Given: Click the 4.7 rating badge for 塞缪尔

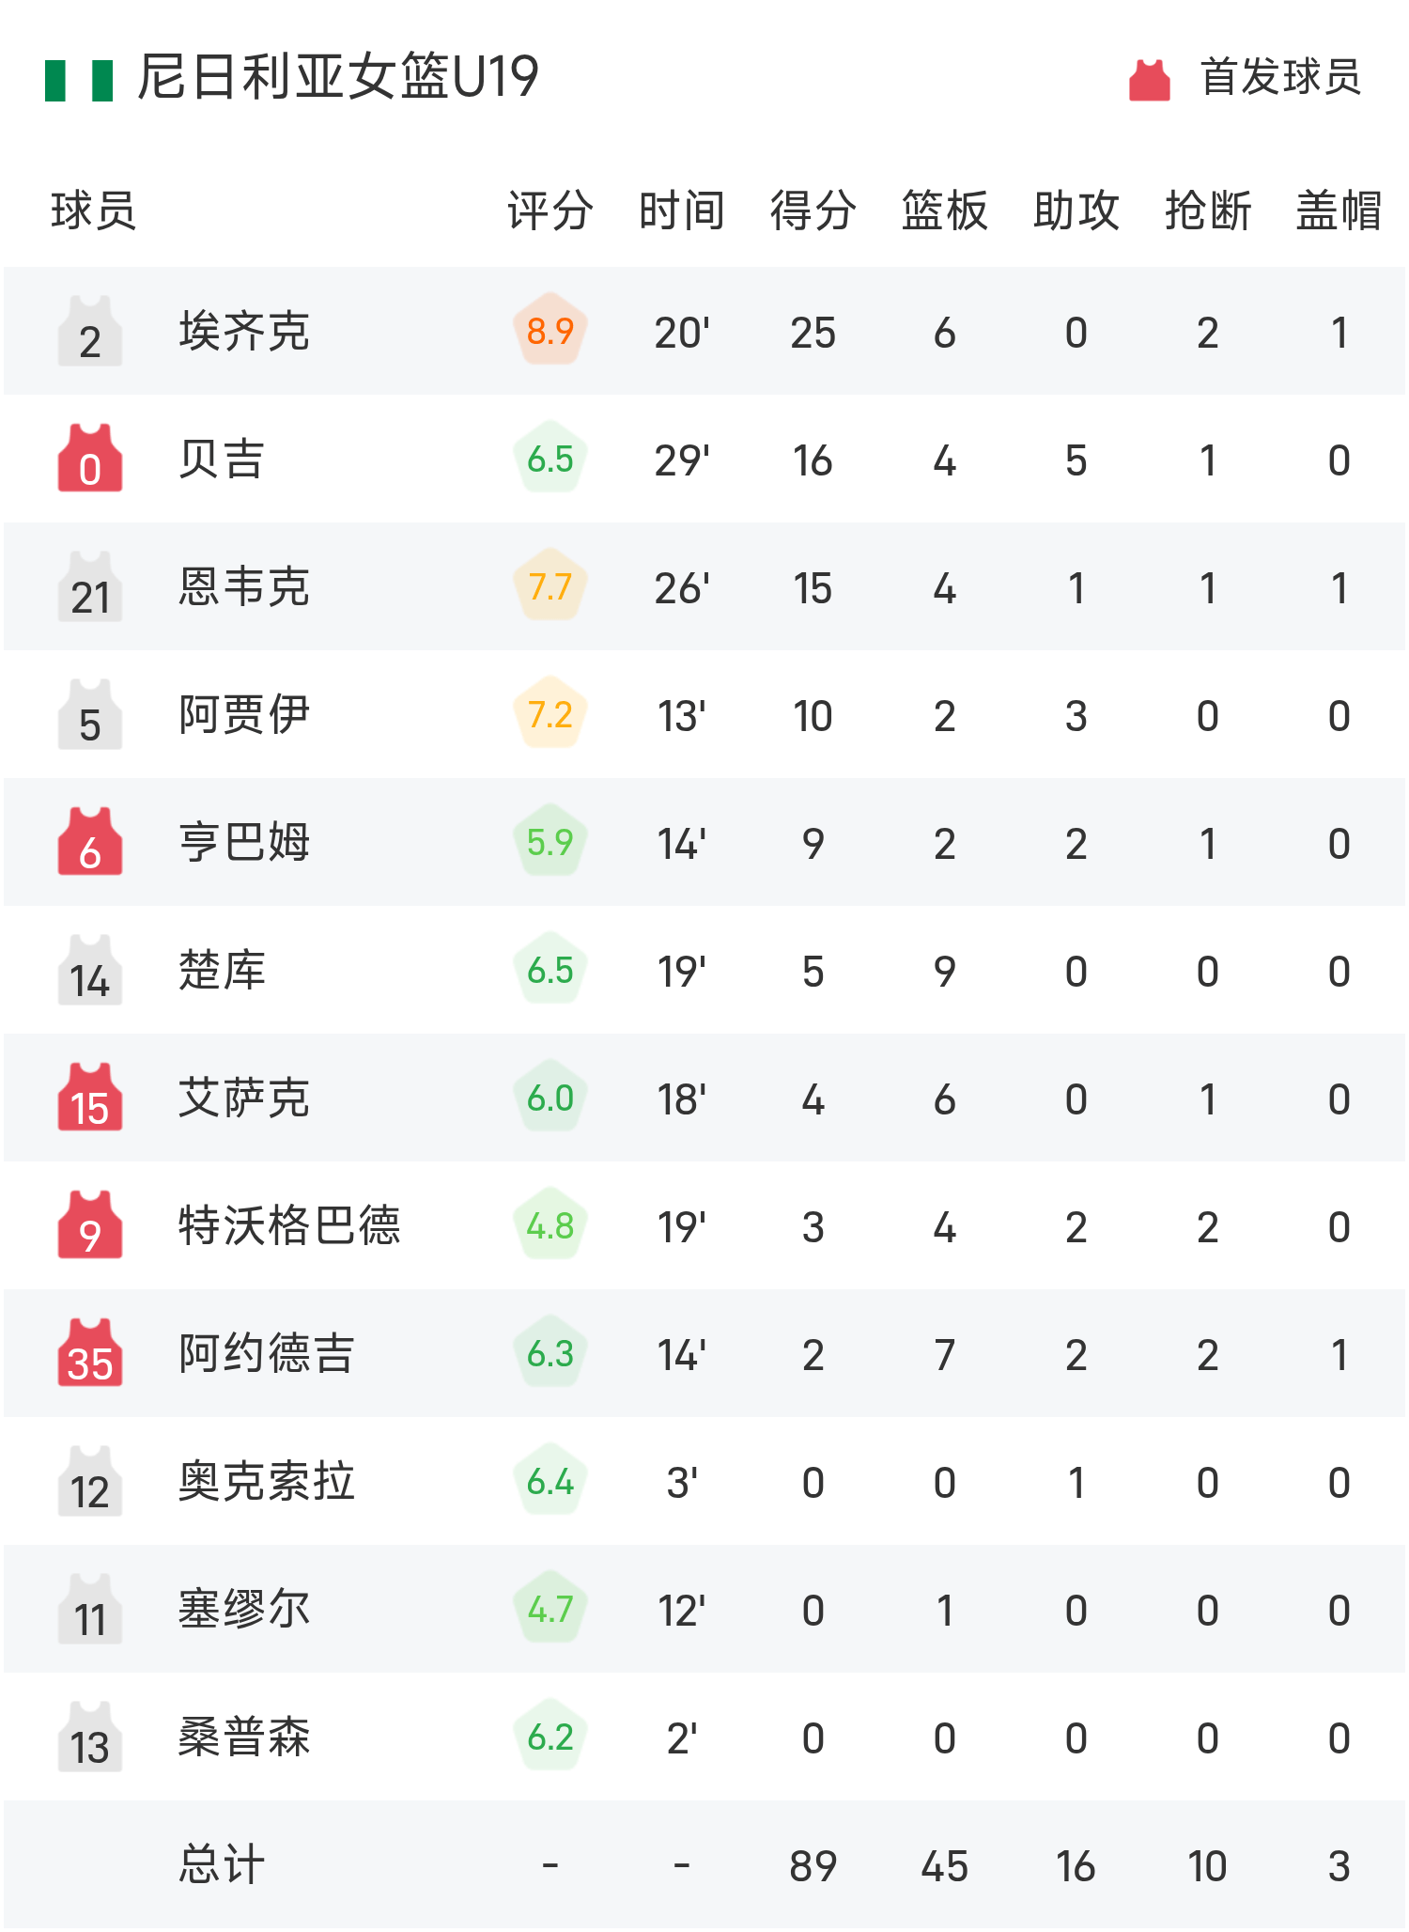Looking at the screenshot, I should tap(550, 1610).
